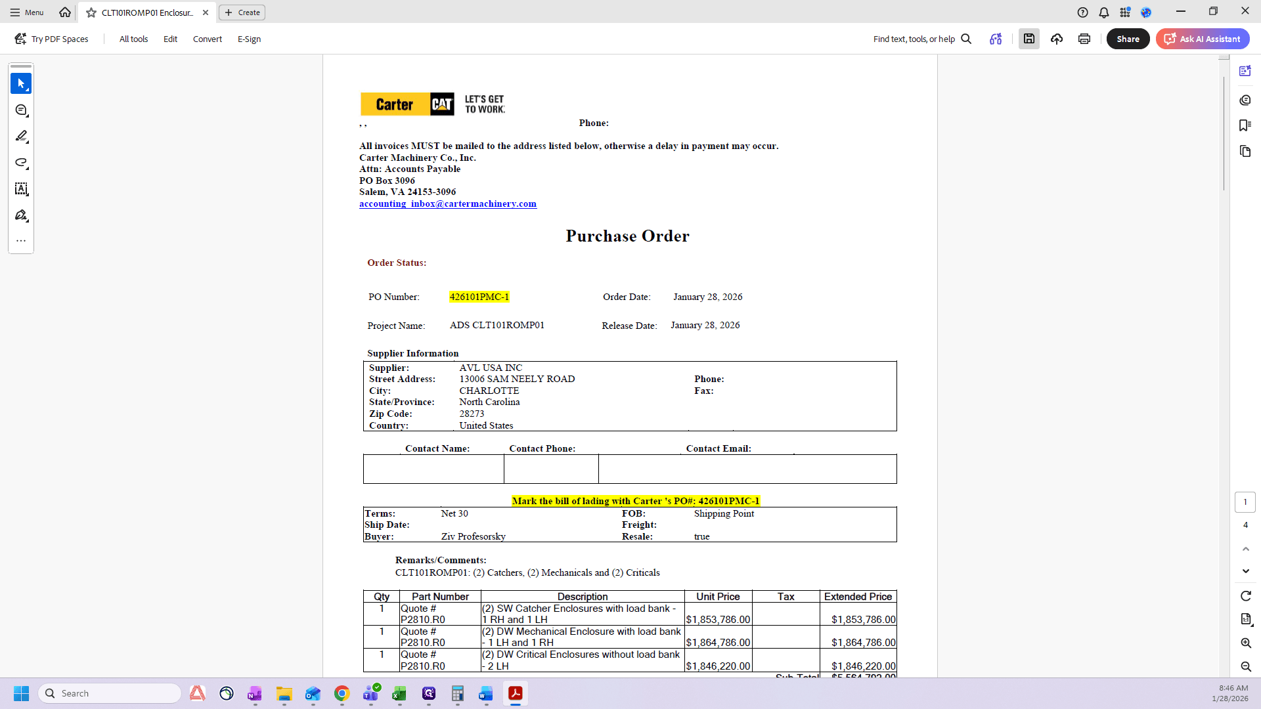Screen dimensions: 1261x709
Task: Open the Edit menu
Action: tap(170, 39)
